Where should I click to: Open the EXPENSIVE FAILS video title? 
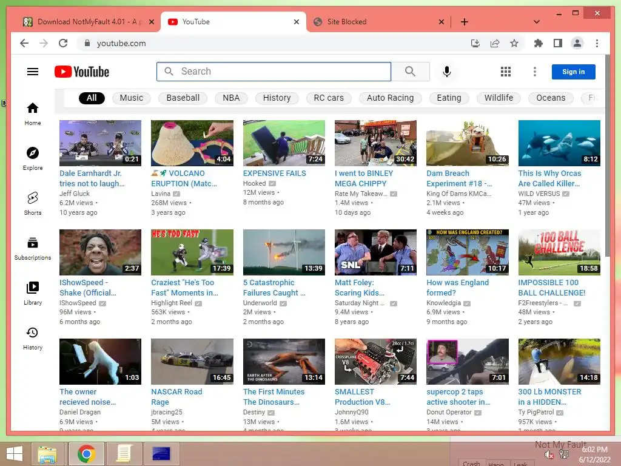[275, 173]
